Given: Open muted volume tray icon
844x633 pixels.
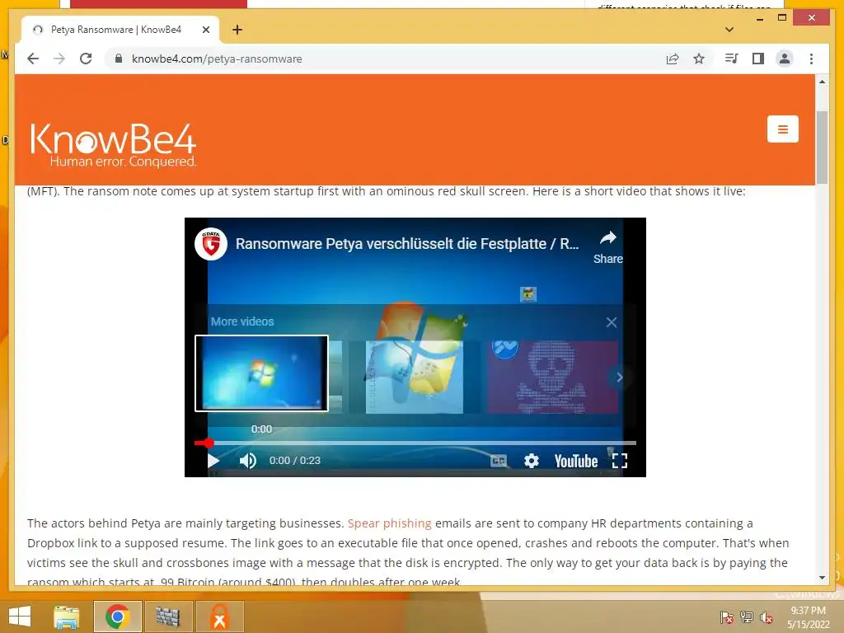Looking at the screenshot, I should coord(767,617).
